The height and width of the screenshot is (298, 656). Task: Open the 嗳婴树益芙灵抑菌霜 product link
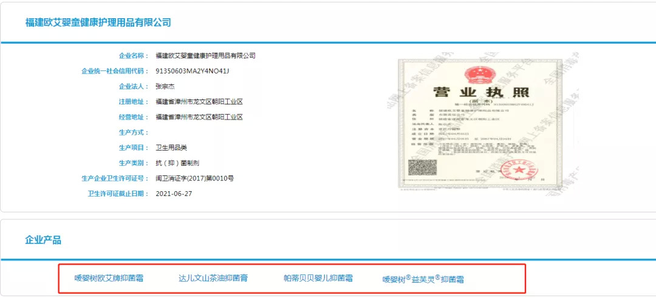point(423,279)
